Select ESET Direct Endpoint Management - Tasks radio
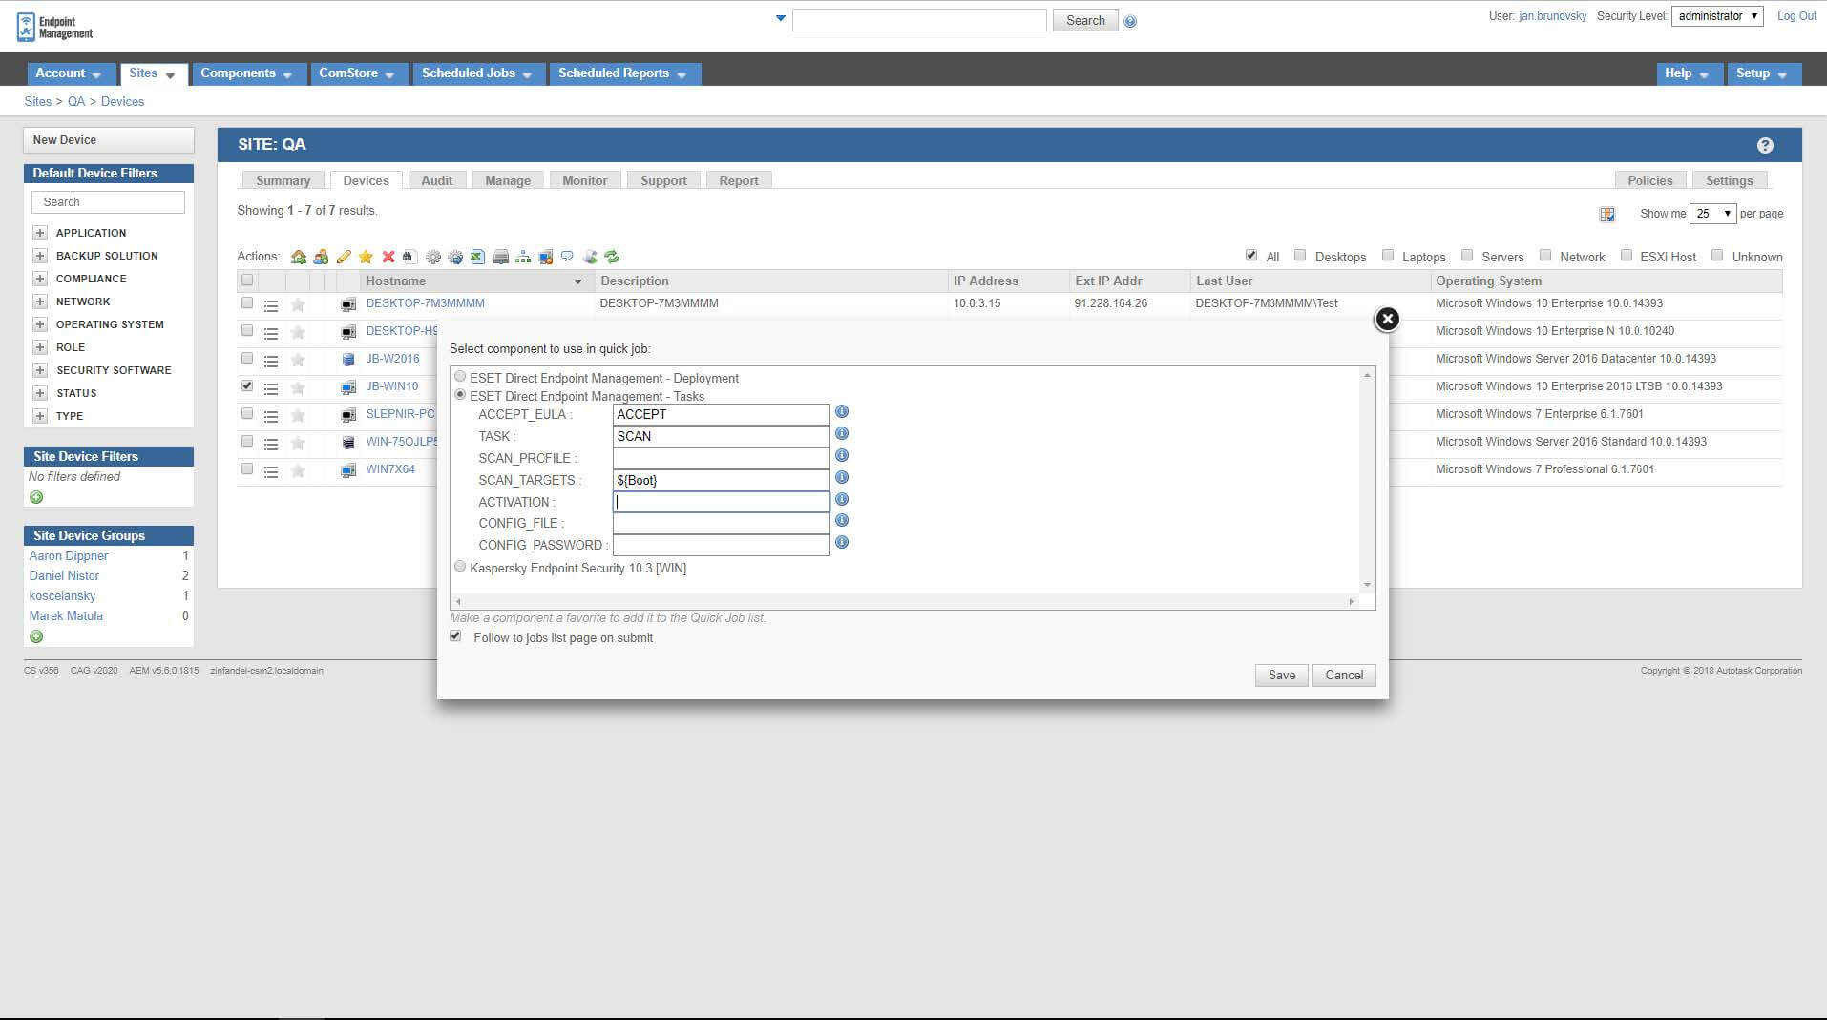The width and height of the screenshot is (1827, 1020). click(460, 395)
